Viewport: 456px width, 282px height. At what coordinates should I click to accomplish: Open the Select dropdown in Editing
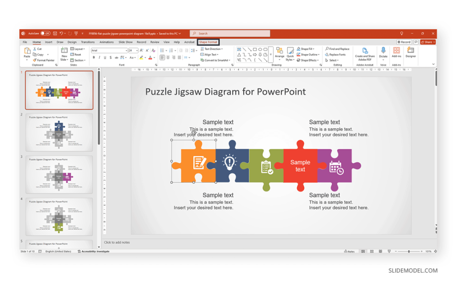pyautogui.click(x=332, y=60)
